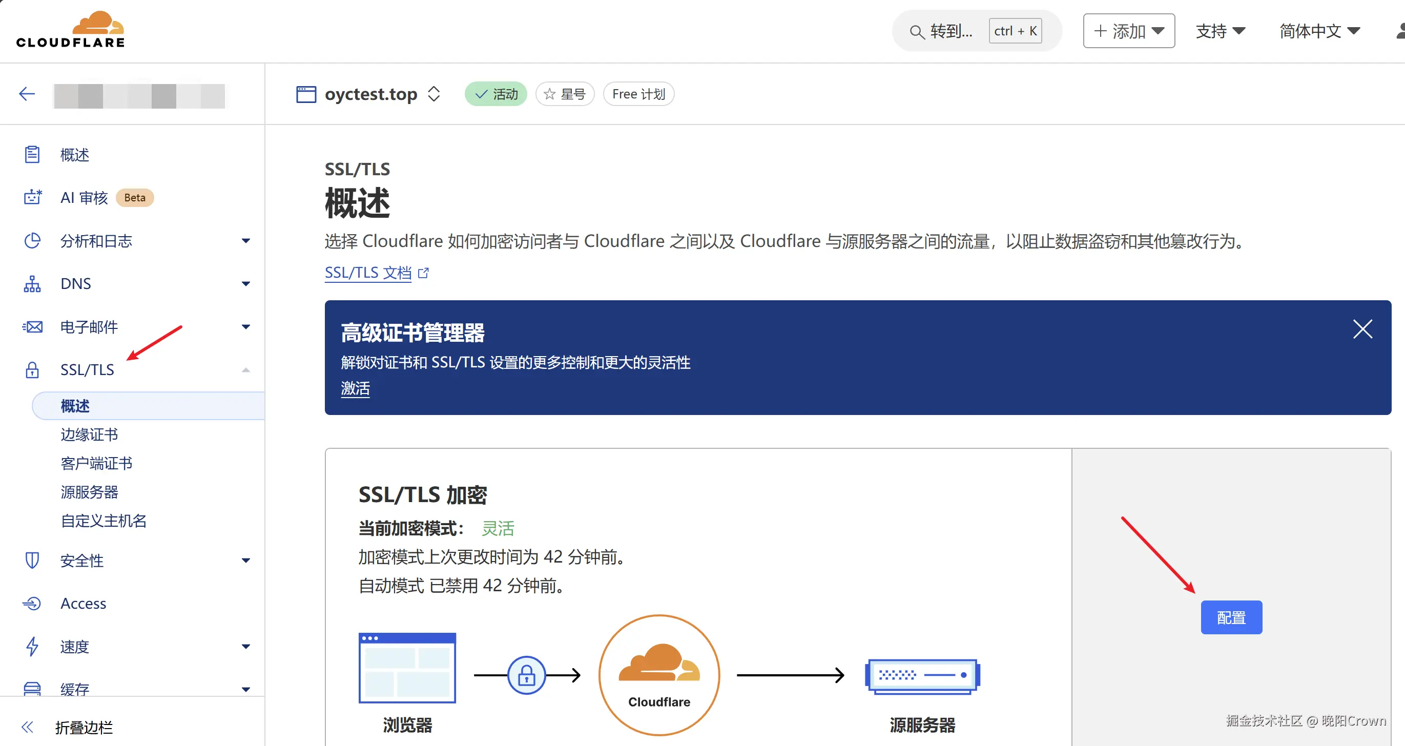This screenshot has width=1405, height=746.
Task: Click the 灵活 encryption mode text
Action: point(498,528)
